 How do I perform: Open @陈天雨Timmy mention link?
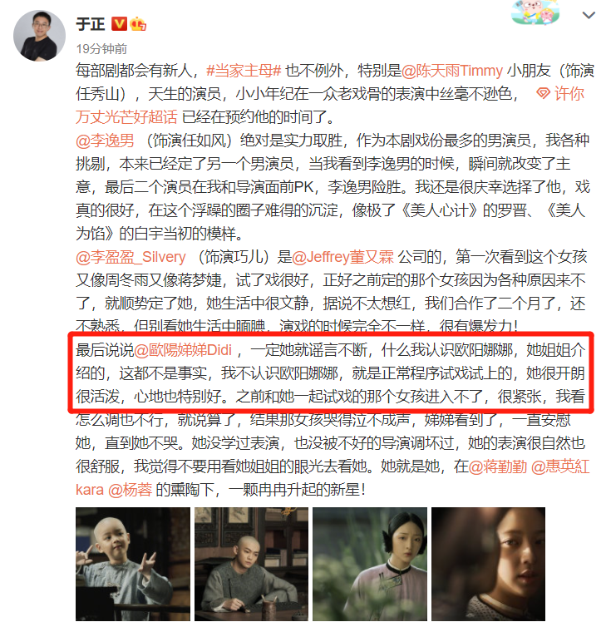(x=452, y=71)
